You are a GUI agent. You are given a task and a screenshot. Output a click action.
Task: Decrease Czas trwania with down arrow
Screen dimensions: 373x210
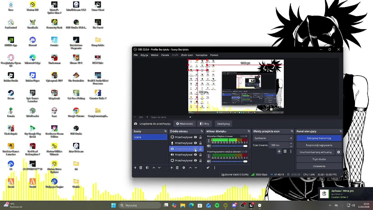point(291,146)
